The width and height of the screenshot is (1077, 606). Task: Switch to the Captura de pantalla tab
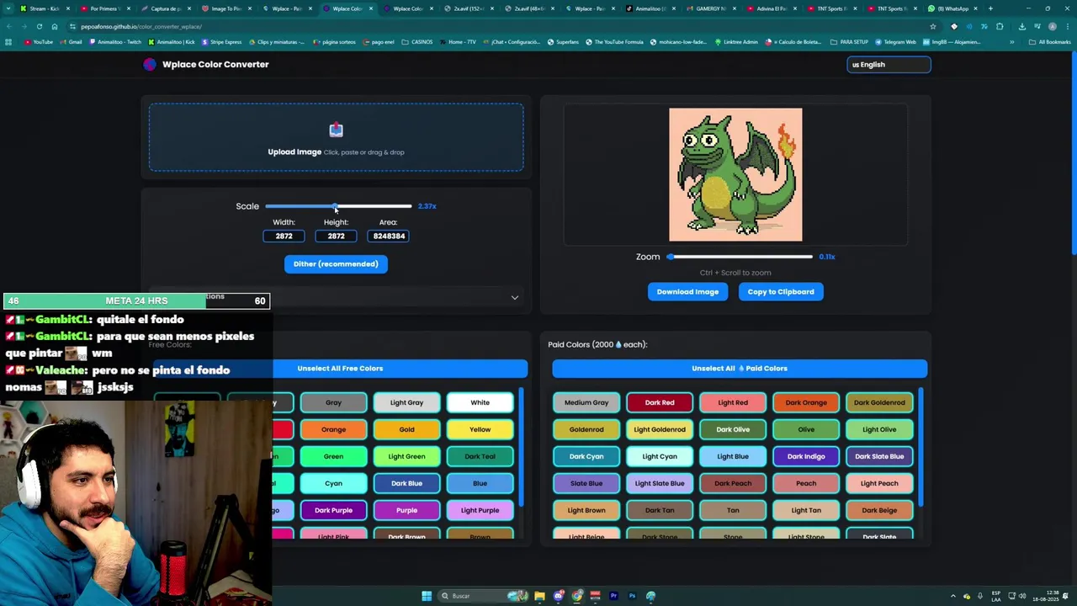click(x=165, y=8)
